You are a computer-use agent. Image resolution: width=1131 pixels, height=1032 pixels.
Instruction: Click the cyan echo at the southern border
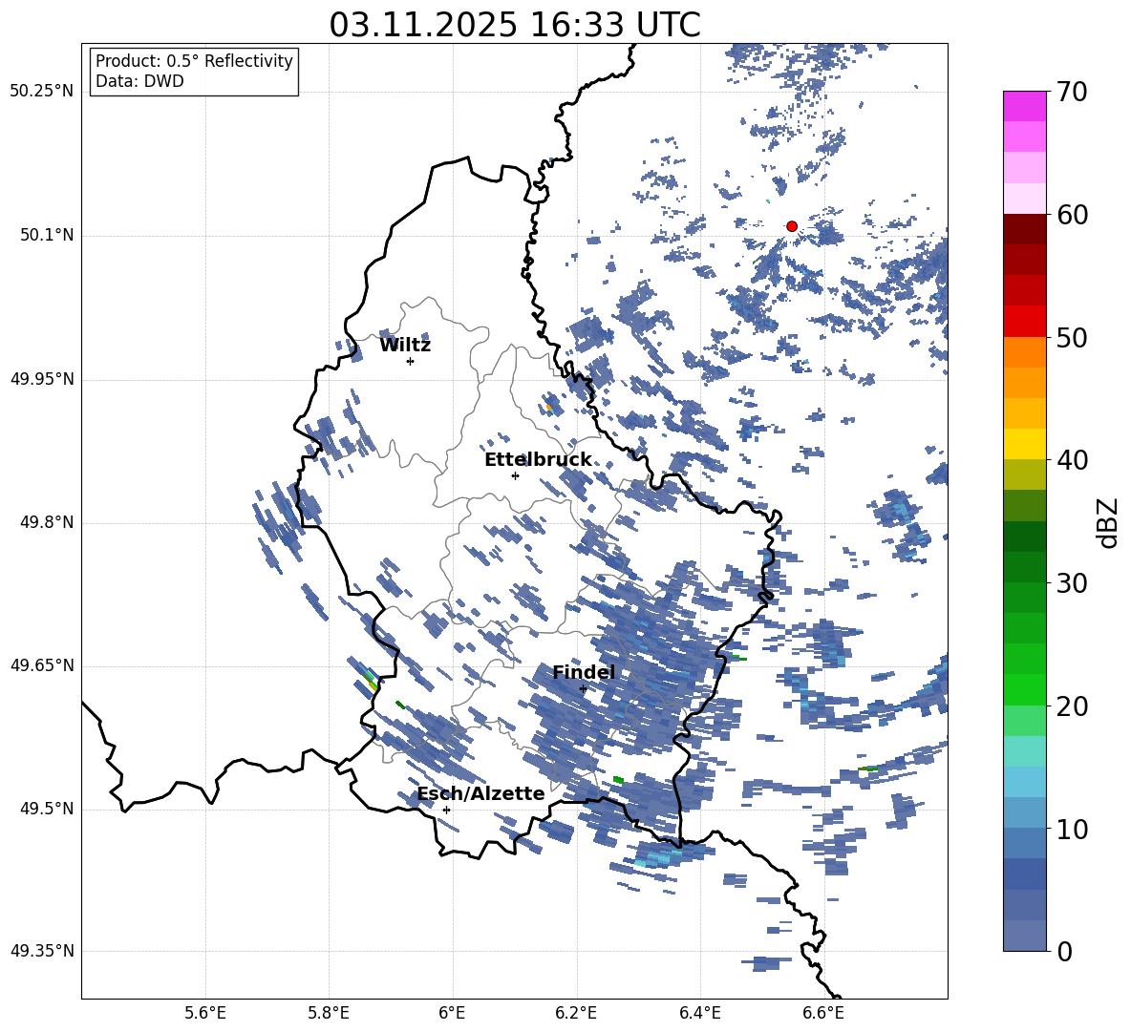click(656, 857)
